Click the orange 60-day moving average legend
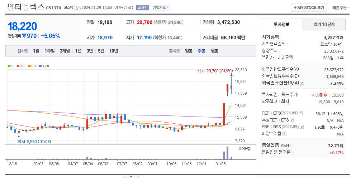The height and width of the screenshot is (178, 356). [32, 66]
